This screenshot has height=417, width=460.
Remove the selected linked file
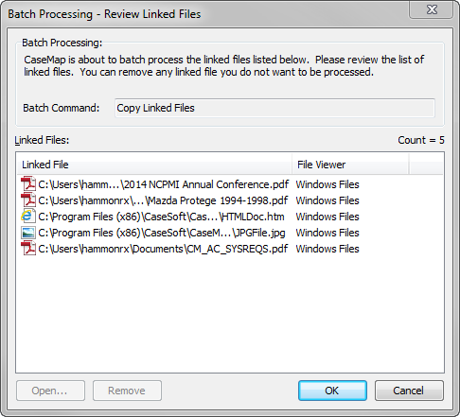127,391
